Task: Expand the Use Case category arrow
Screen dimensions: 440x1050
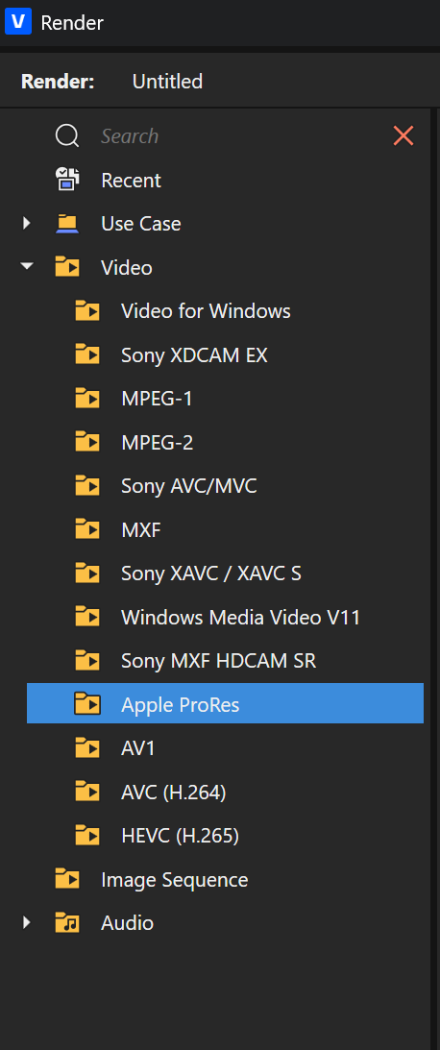Action: click(x=27, y=223)
